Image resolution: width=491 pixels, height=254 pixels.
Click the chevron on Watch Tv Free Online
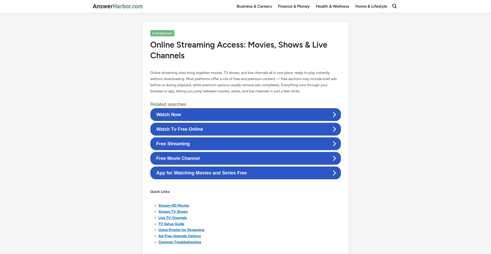tap(334, 129)
